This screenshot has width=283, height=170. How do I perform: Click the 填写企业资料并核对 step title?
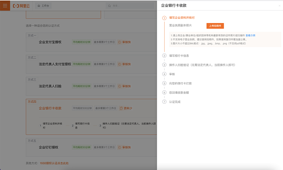click(x=182, y=18)
